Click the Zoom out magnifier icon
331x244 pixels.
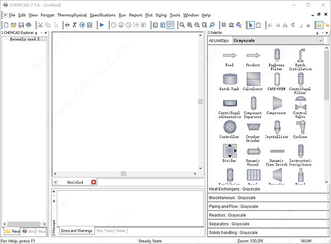(197, 25)
